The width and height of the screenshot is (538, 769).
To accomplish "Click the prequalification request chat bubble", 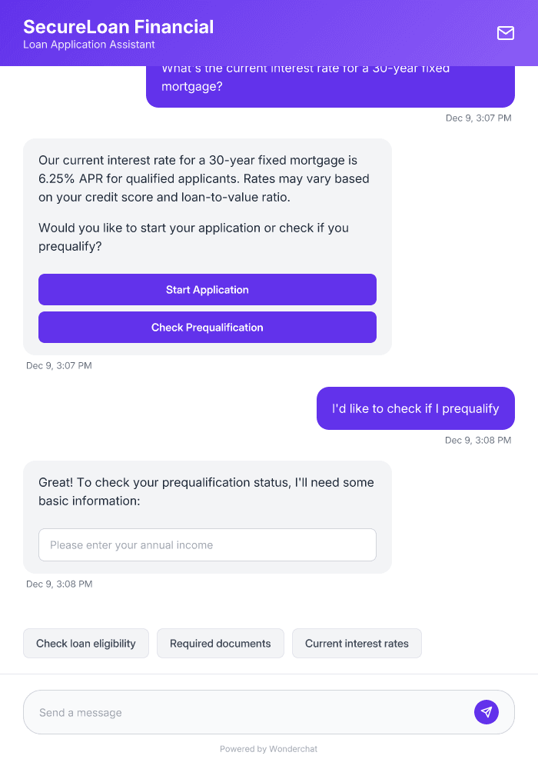I will point(415,408).
